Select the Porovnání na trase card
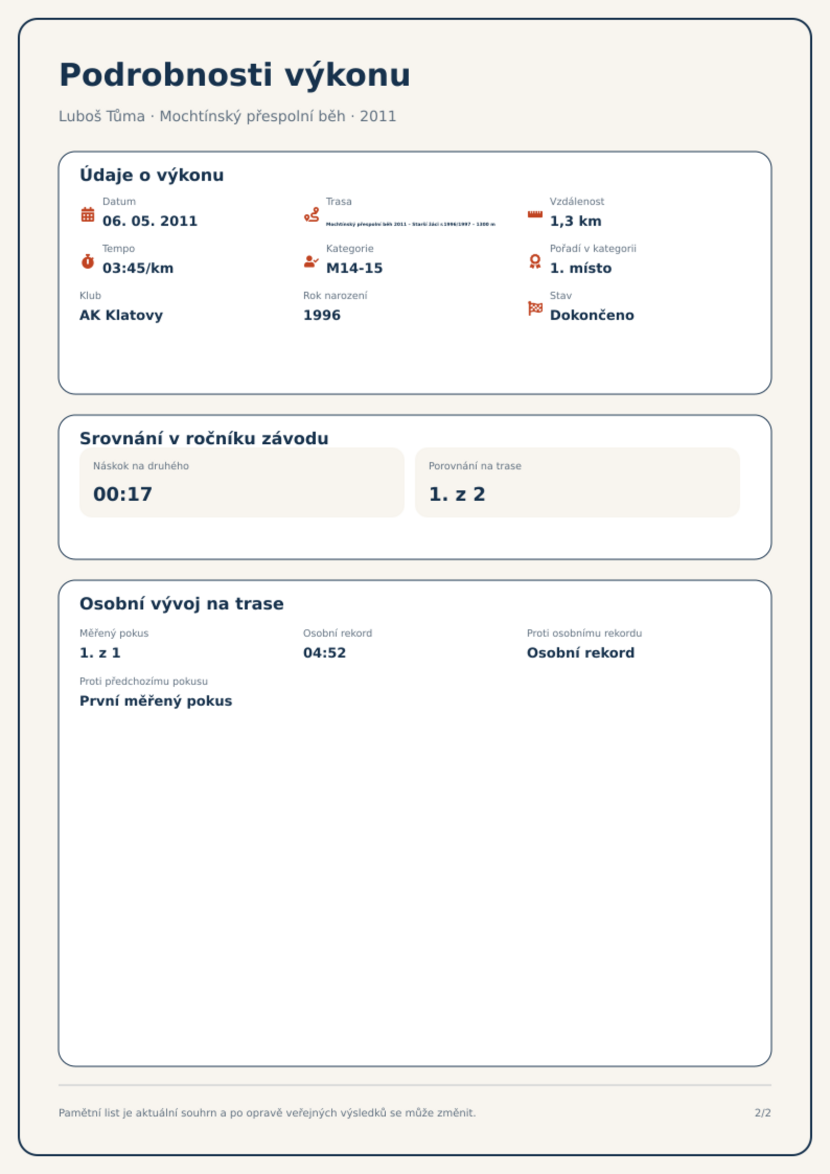This screenshot has height=1174, width=830. click(x=577, y=482)
